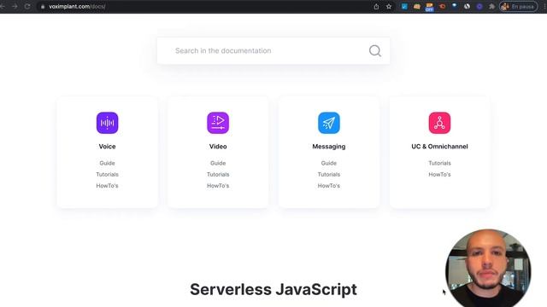Open the profile 'En pausa' button
The width and height of the screenshot is (547, 307).
click(x=519, y=6)
